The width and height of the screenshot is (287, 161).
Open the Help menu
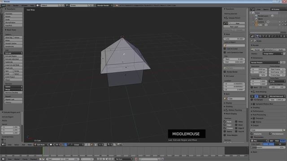tap(32, 5)
